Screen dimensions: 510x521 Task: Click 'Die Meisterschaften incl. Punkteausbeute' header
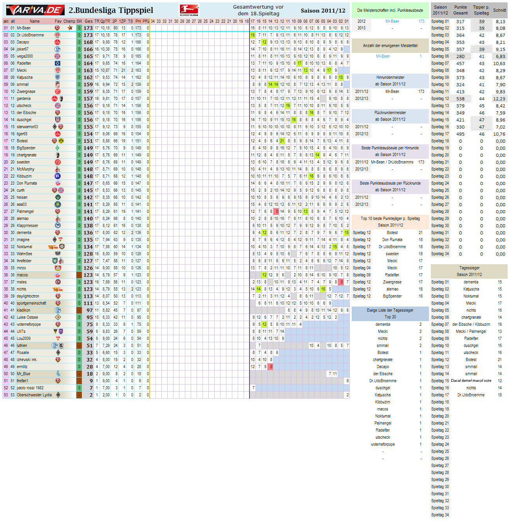390,10
